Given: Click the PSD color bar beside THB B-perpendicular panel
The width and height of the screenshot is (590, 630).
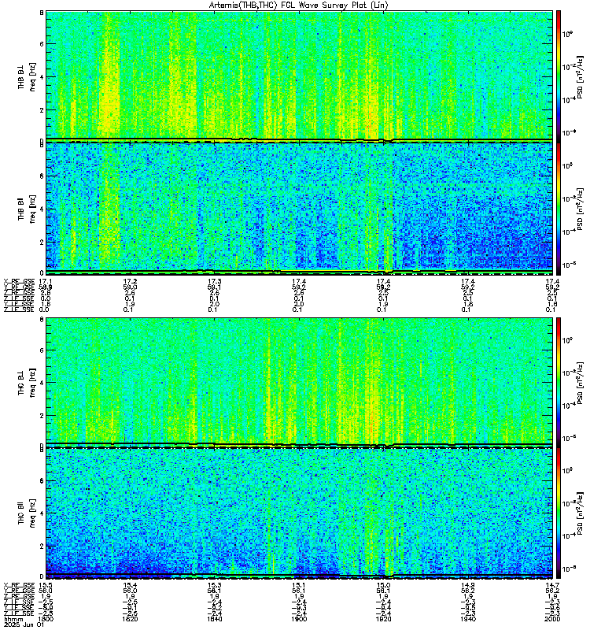Looking at the screenshot, I should (x=559, y=76).
